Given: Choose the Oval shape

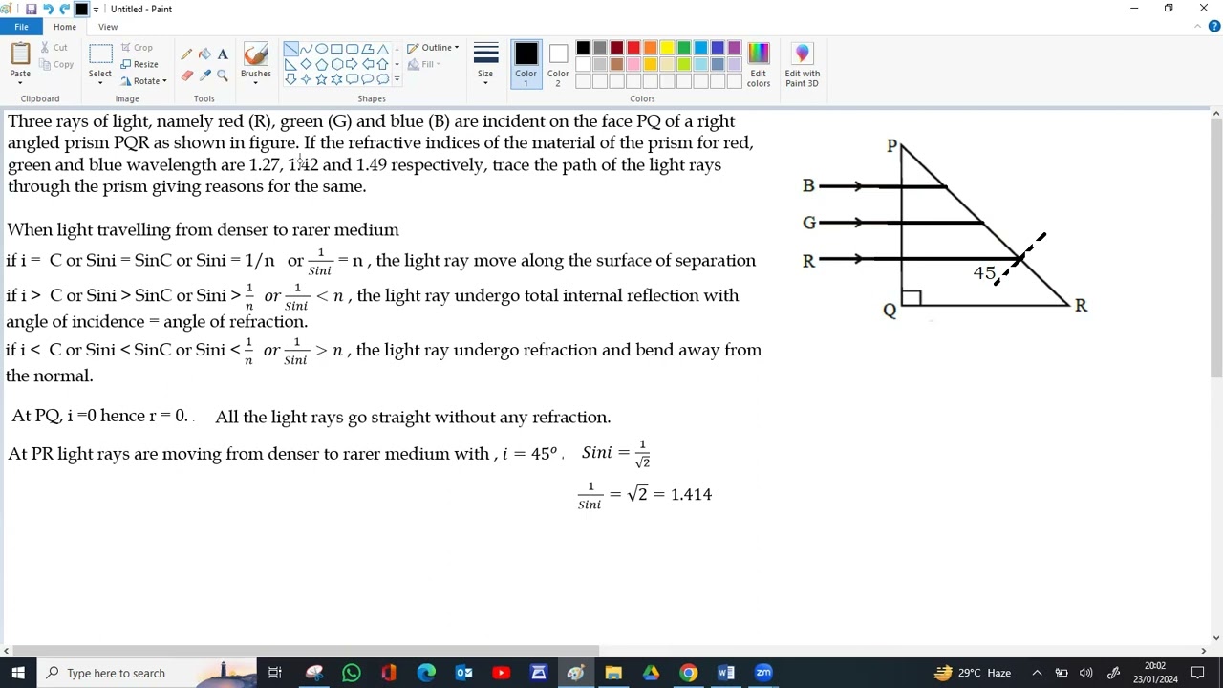Looking at the screenshot, I should click(321, 49).
